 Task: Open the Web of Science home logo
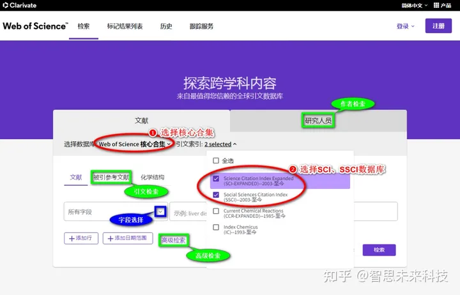[35, 26]
